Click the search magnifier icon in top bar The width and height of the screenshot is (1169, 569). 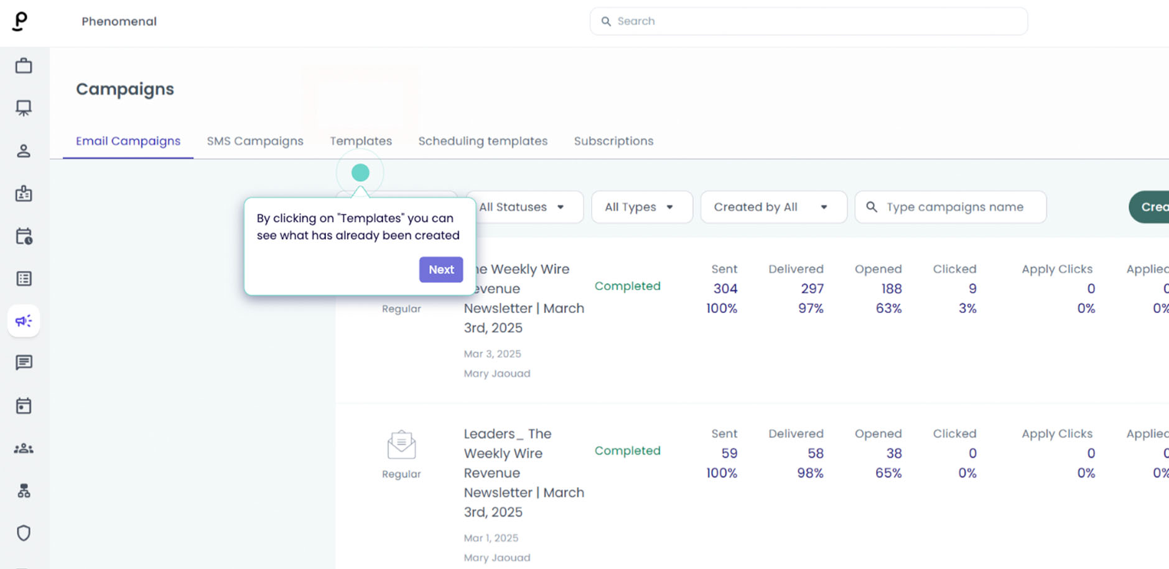[606, 21]
